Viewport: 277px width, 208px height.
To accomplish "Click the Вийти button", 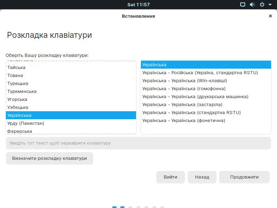I will point(170,177).
